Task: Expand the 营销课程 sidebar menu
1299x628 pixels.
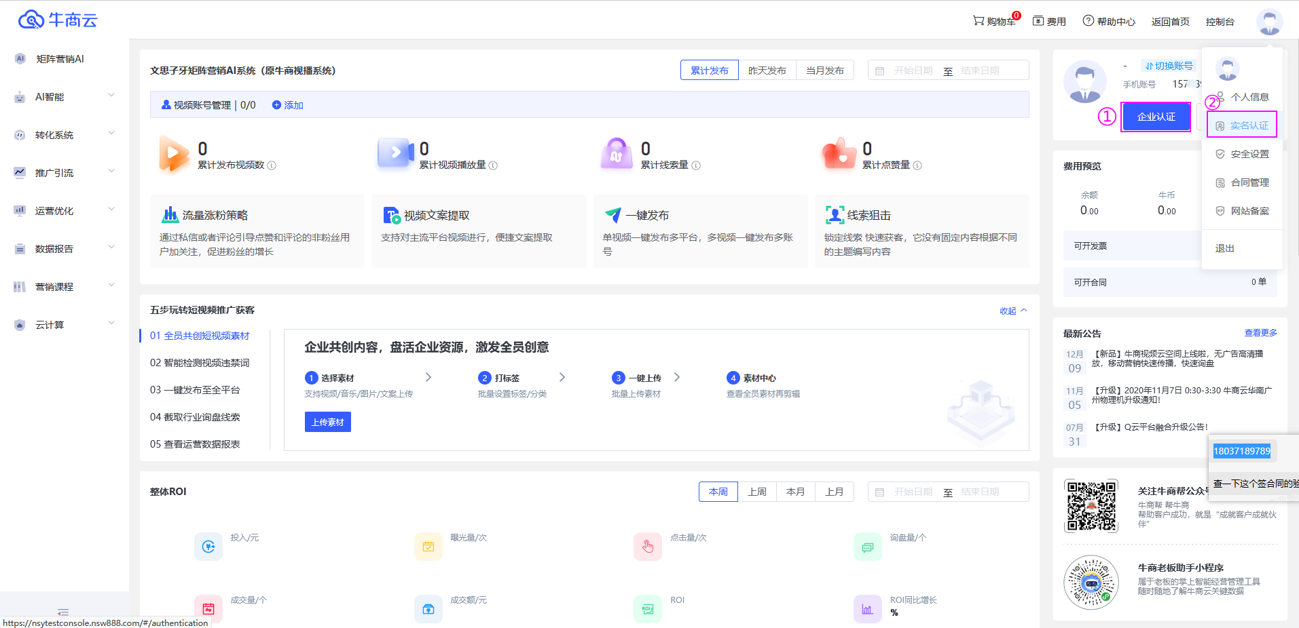Action: pyautogui.click(x=65, y=287)
